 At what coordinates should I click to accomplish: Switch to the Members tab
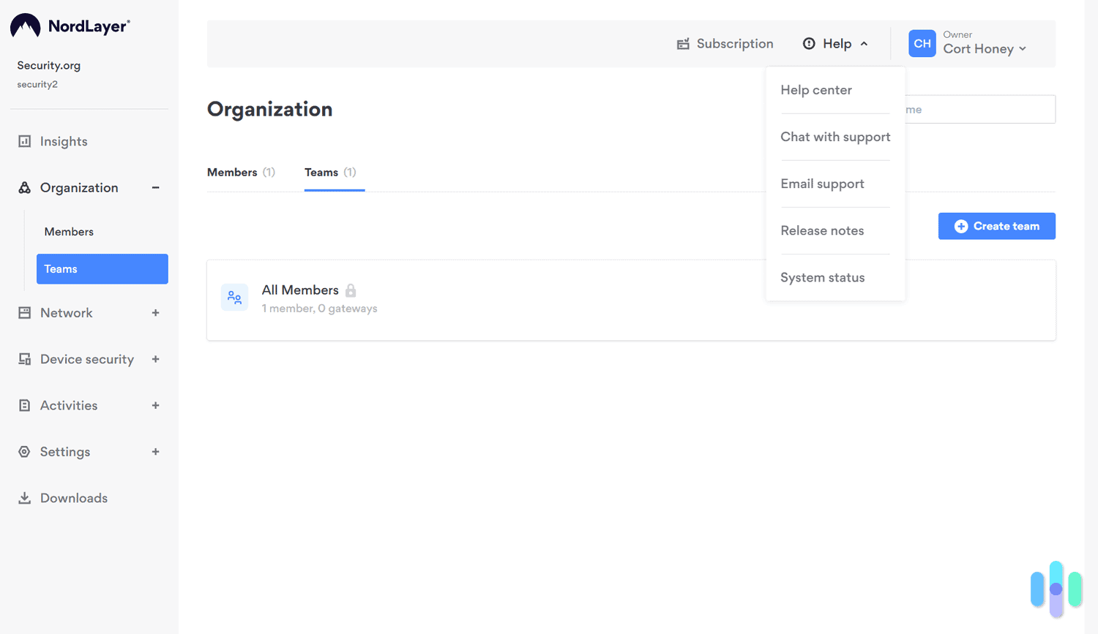(234, 173)
